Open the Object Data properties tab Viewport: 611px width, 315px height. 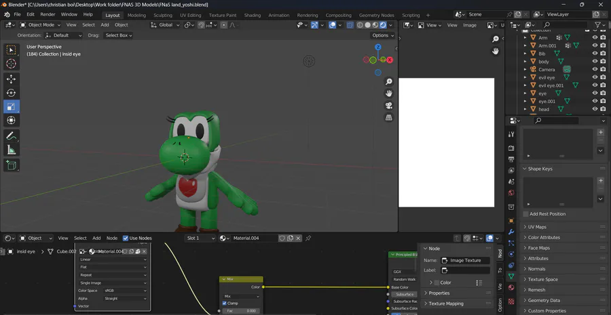[x=512, y=276]
